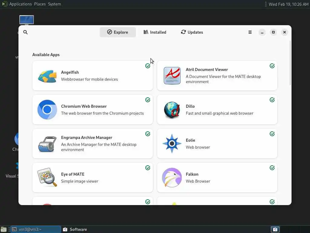Click the Angelfish fish icon
This screenshot has width=310, height=233.
tap(47, 76)
